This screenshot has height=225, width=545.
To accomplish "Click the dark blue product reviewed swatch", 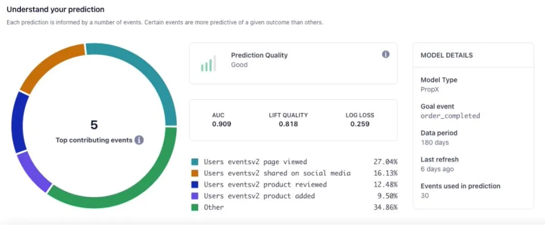I will 195,185.
